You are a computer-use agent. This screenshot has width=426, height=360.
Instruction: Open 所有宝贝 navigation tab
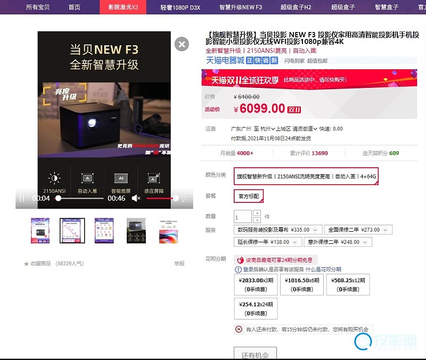38,7
